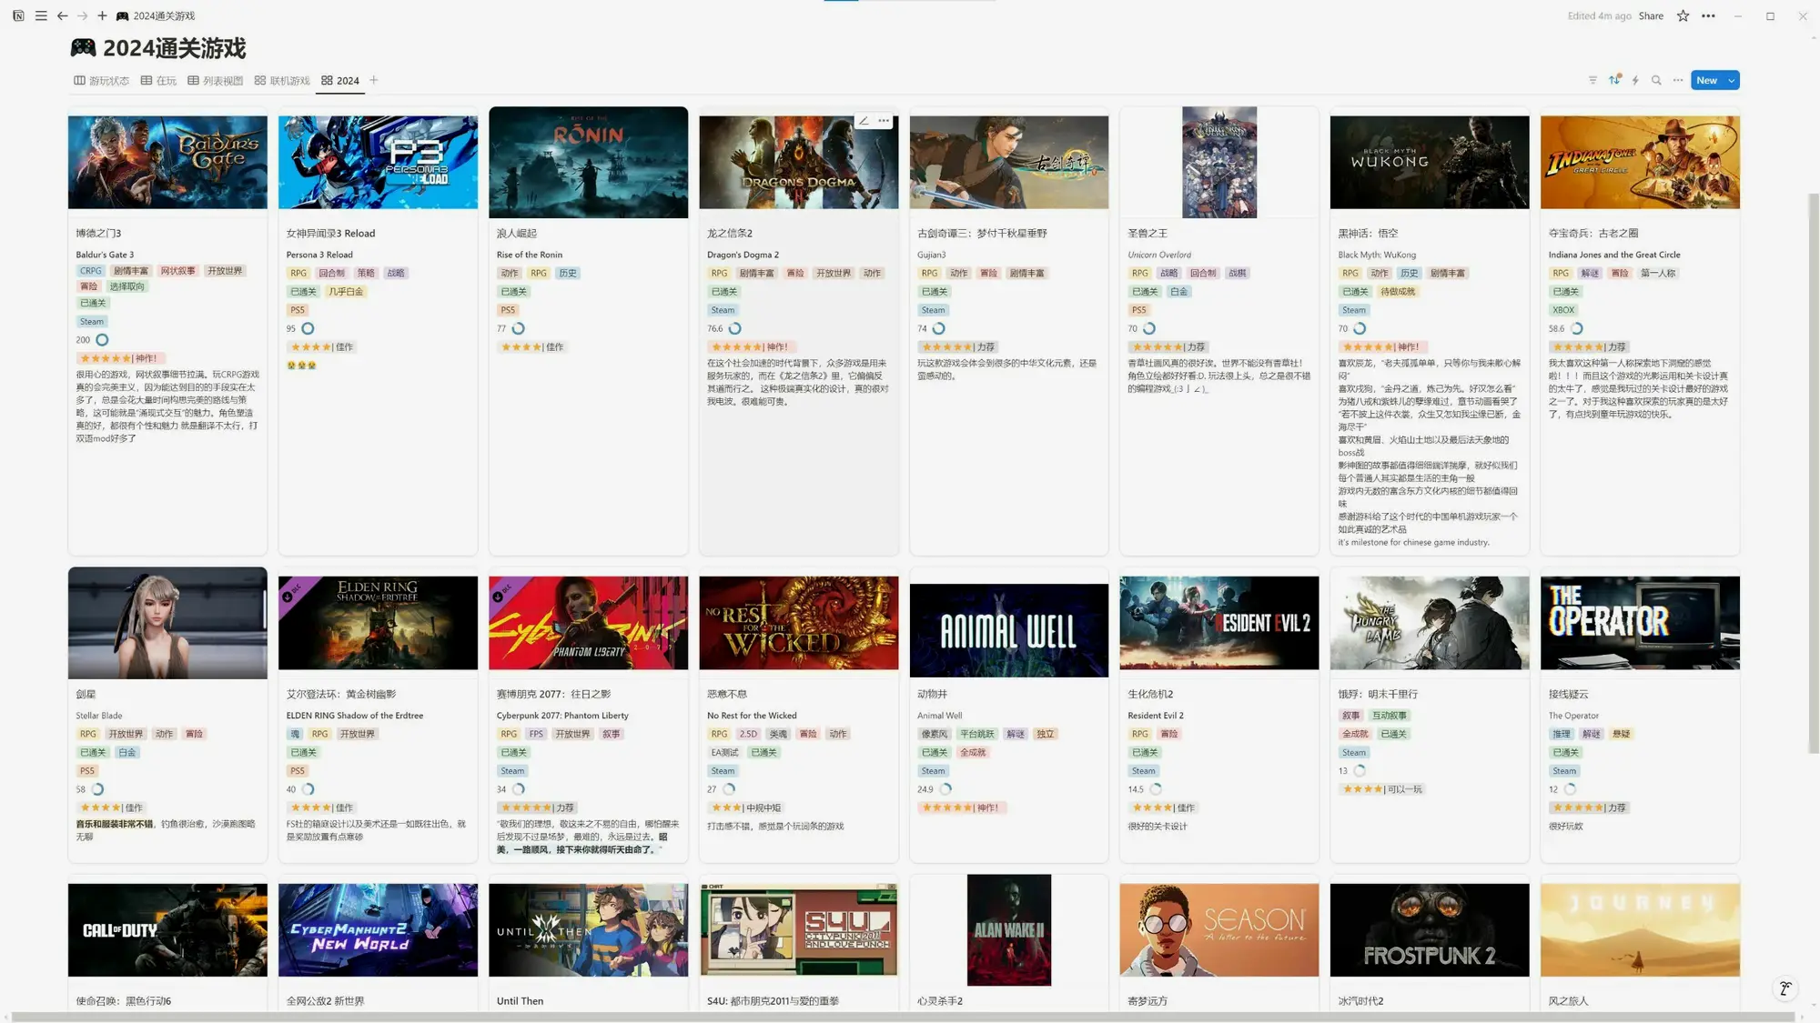1820x1023 pixels.
Task: Click the database search magnifier icon
Action: [x=1656, y=80]
